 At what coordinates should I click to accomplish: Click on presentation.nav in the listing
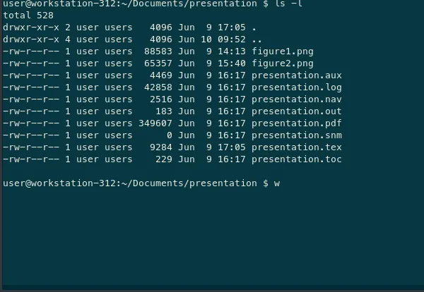tap(297, 99)
